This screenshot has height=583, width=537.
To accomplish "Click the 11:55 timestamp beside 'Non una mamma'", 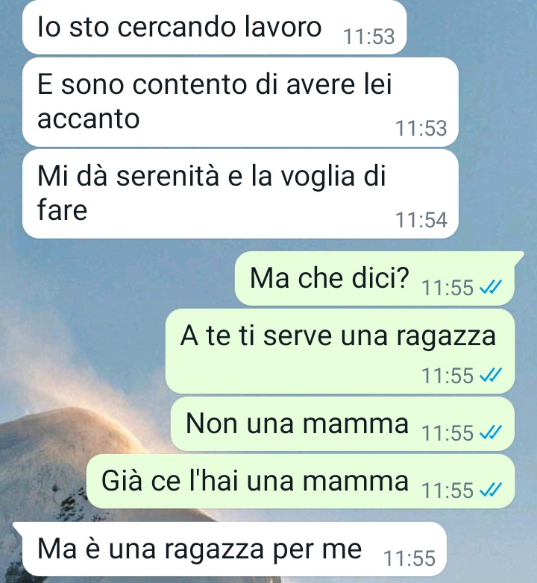I will click(x=447, y=433).
